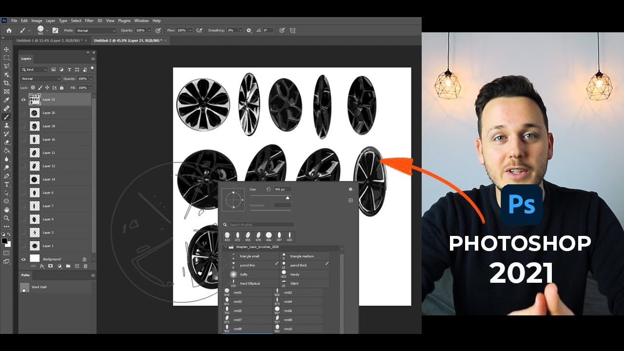Click the Home icon in options bar
This screenshot has height=351, width=624.
point(9,30)
